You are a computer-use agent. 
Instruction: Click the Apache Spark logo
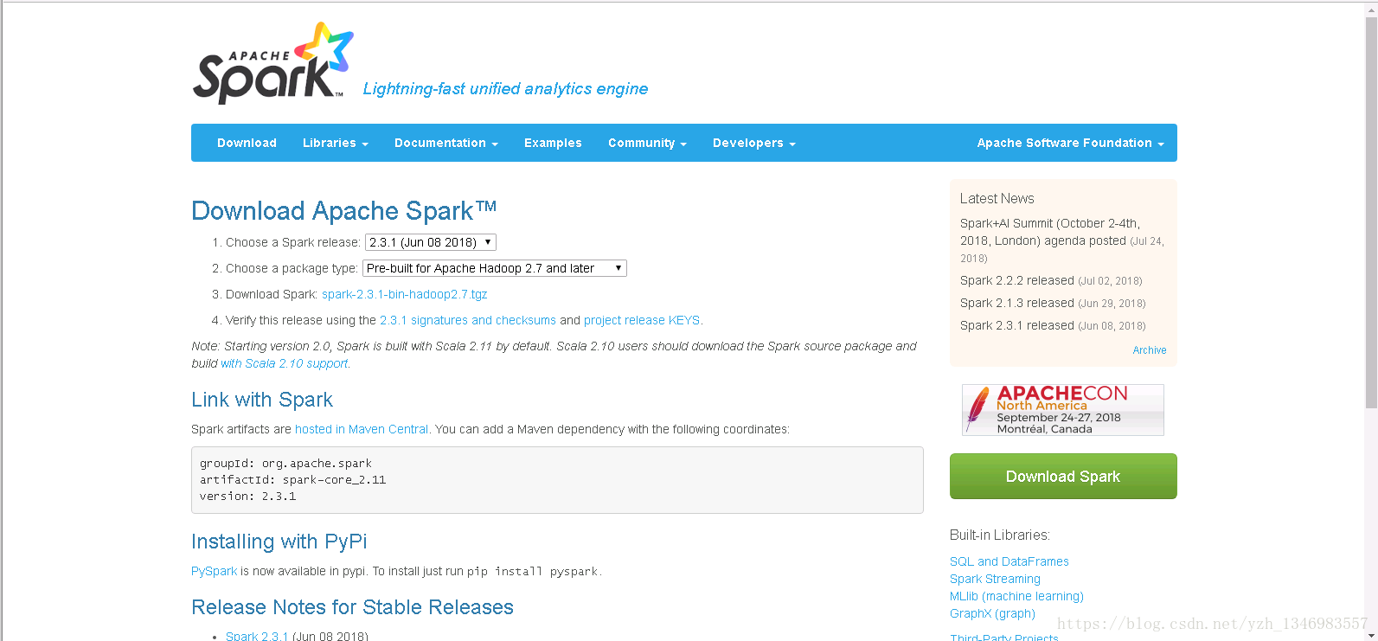coord(272,63)
